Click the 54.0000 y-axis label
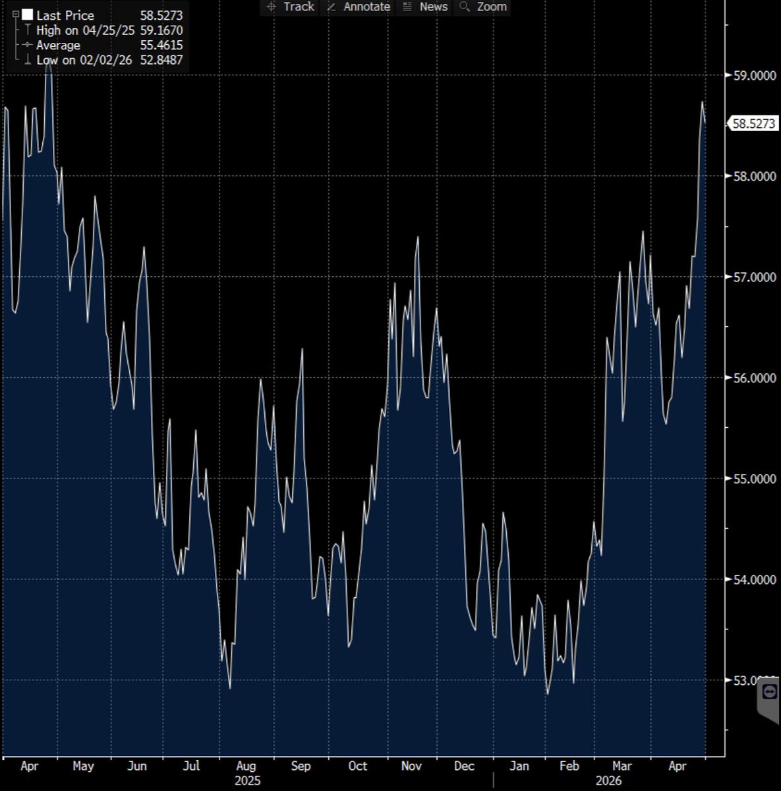This screenshot has width=781, height=791. [x=755, y=579]
